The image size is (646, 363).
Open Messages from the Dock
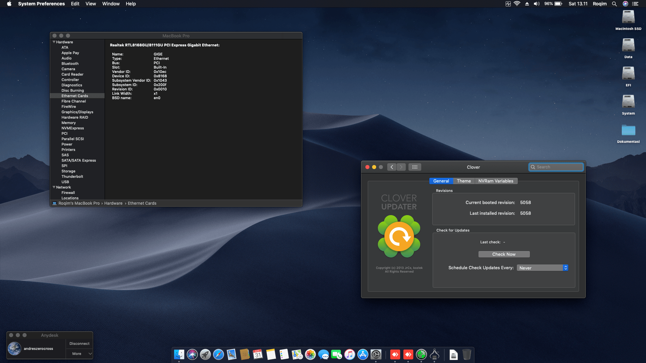pyautogui.click(x=323, y=354)
